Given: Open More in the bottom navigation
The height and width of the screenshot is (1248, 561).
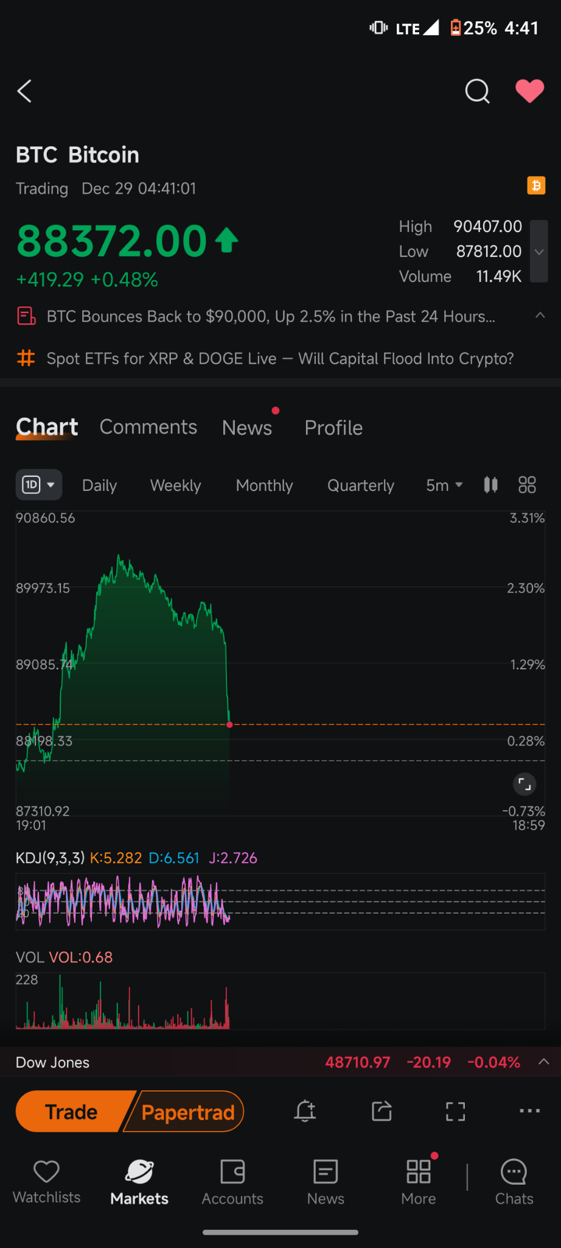Looking at the screenshot, I should 419,1182.
